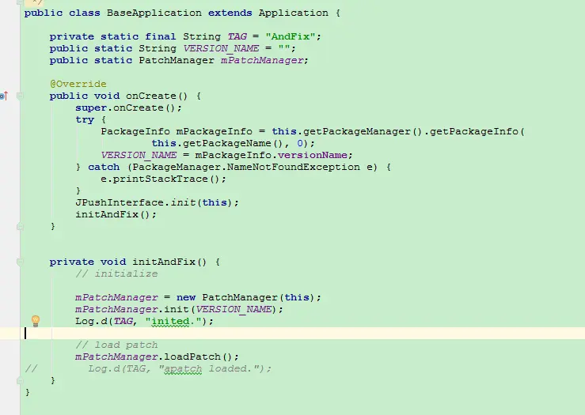Click the underlined "inited." string

pos(173,321)
